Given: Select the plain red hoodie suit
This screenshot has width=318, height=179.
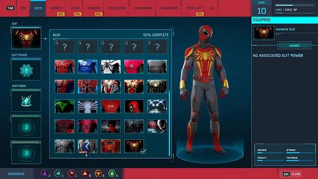Looking at the screenshot, I should (x=134, y=67).
